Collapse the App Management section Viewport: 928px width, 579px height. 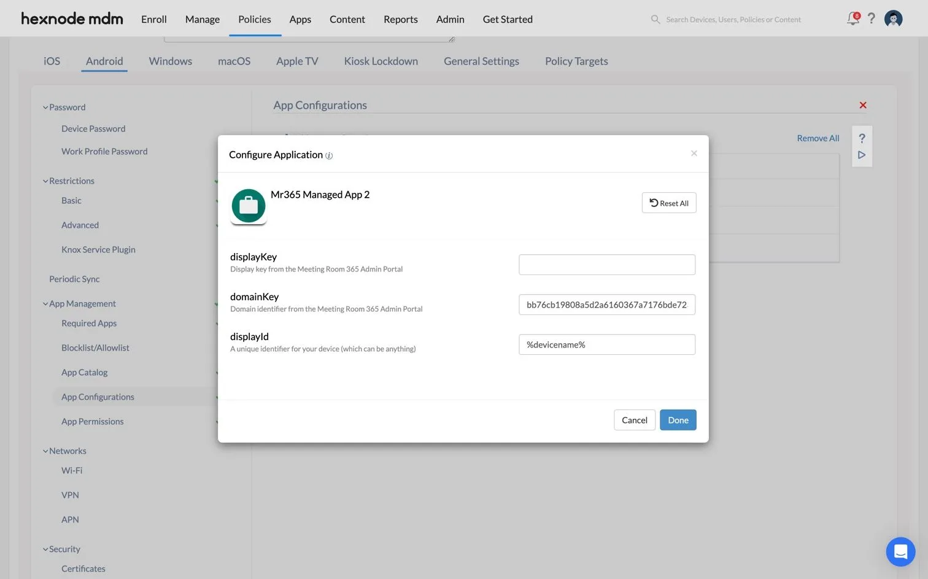[45, 304]
